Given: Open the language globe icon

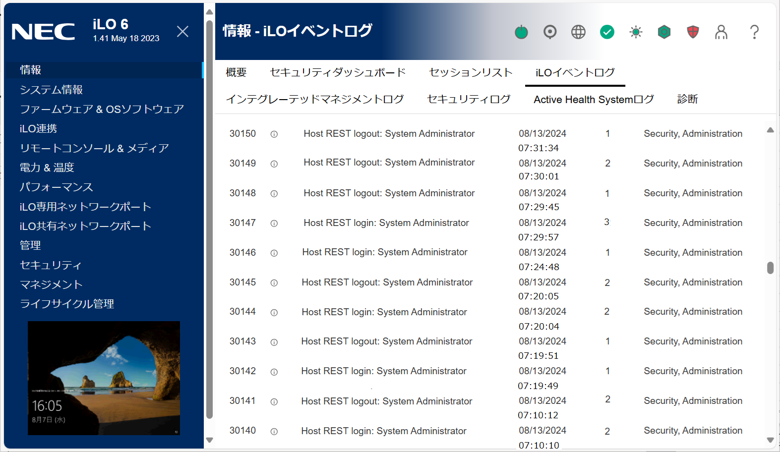Looking at the screenshot, I should coord(578,32).
